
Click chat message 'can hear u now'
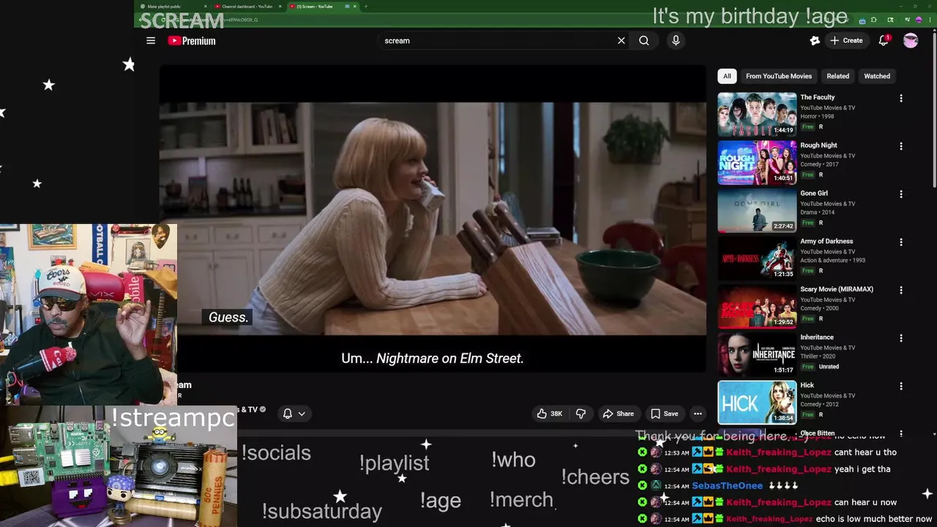pos(865,503)
